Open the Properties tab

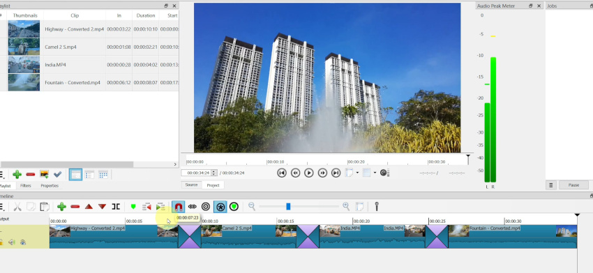50,186
